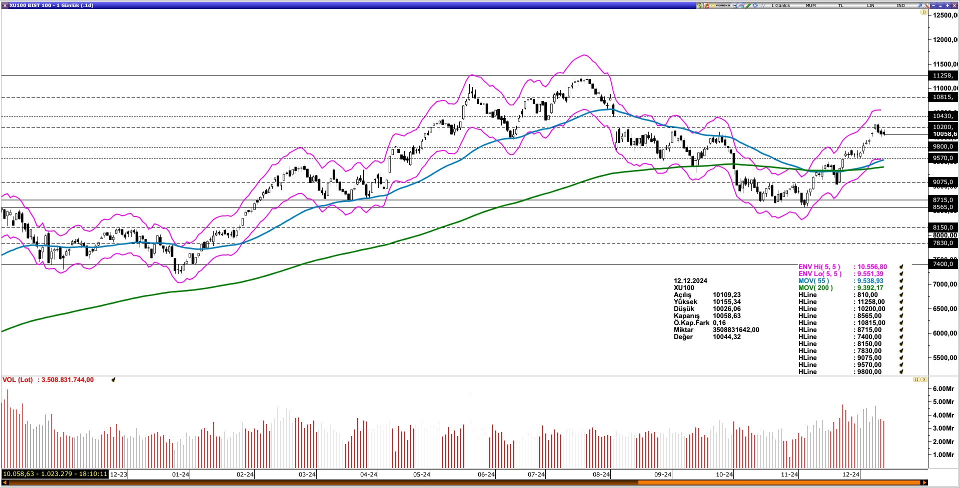Click the 9075,0 horizontal line price tag
960x488 pixels.
click(x=943, y=182)
